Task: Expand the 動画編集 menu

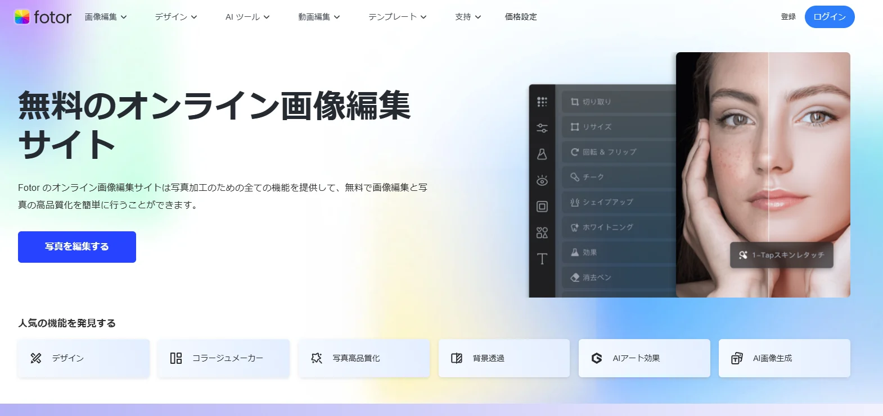Action: pyautogui.click(x=319, y=17)
